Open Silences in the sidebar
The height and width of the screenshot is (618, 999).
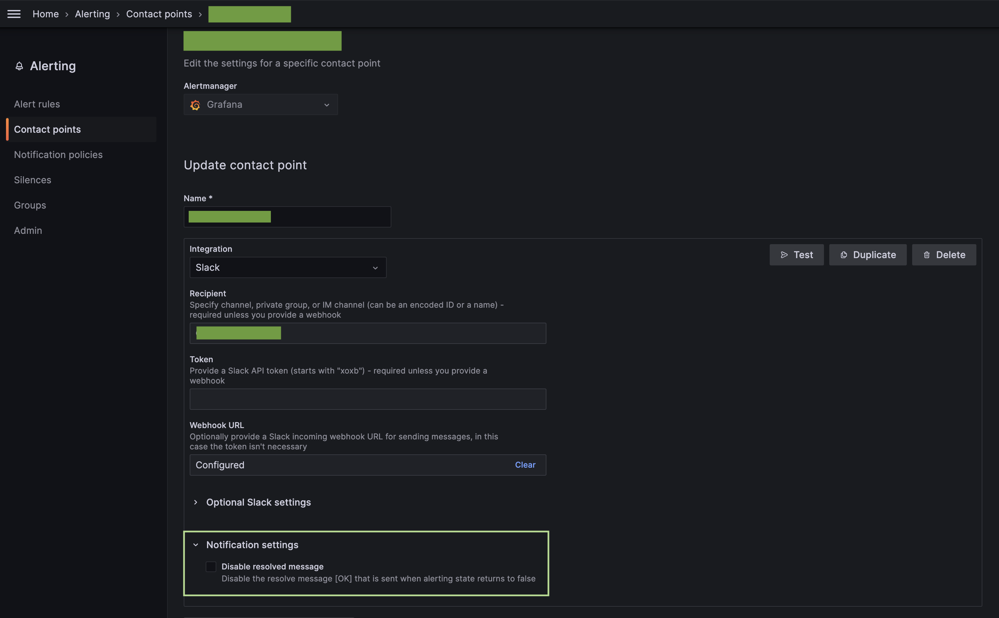(x=33, y=180)
